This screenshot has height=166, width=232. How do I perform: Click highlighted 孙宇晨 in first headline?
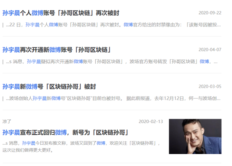(11, 13)
